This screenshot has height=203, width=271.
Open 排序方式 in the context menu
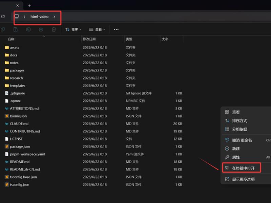tap(239, 121)
